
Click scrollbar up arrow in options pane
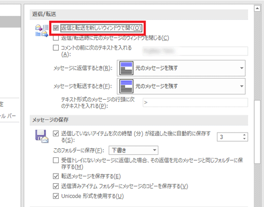click(258, 8)
